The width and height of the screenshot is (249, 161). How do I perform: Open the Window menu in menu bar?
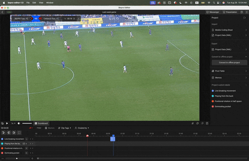click(x=50, y=3)
